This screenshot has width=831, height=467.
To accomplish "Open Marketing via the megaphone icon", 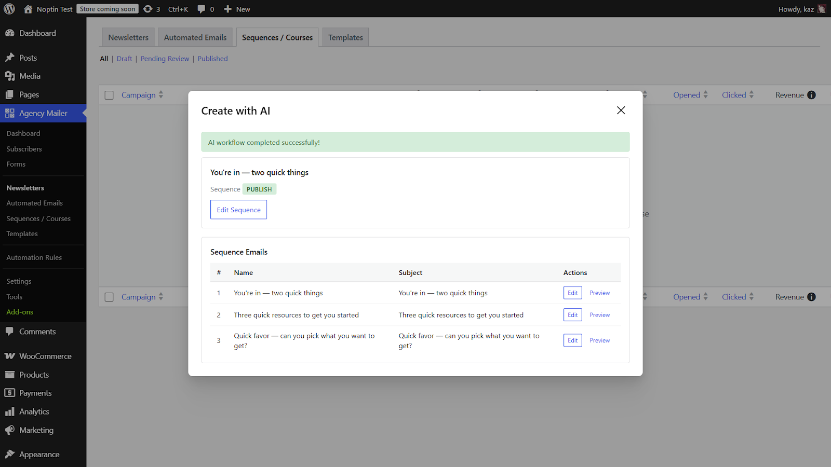I will (x=10, y=430).
